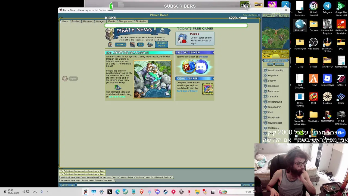The width and height of the screenshot is (348, 196).
Task: Open Brave browser from the taskbar
Action: click(141, 192)
